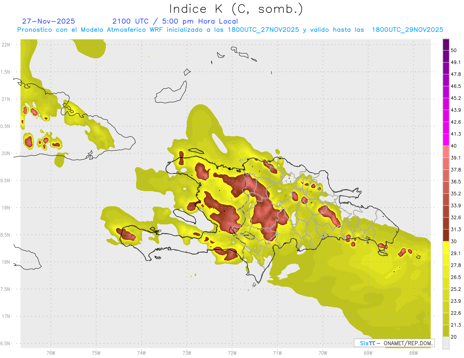Click the 17N latitude axis label
Image resolution: width=464 pixels, height=358 pixels.
coord(6,316)
